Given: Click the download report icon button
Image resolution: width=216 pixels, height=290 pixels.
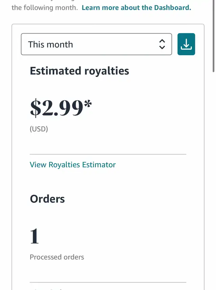Looking at the screenshot, I should (x=186, y=44).
